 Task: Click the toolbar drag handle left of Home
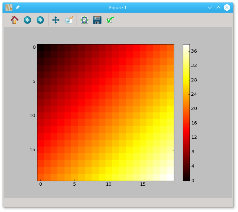pos(6,20)
